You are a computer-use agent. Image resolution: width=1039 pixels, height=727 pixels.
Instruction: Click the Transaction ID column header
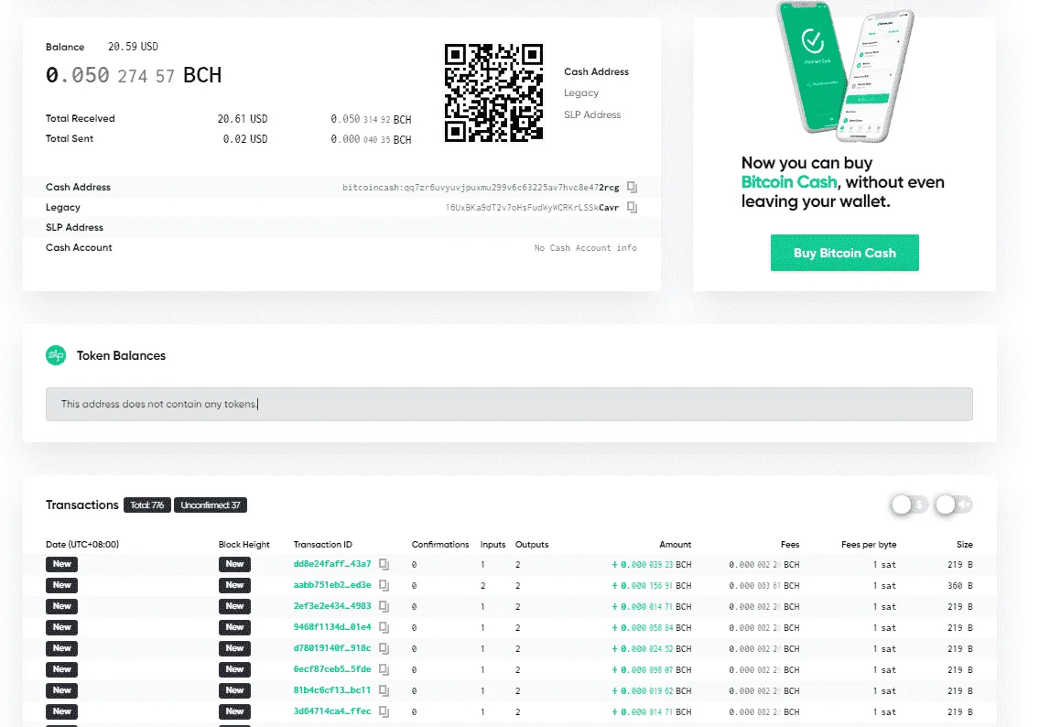tap(323, 545)
